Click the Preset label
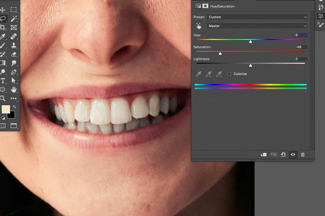Image resolution: width=325 pixels, height=216 pixels. 199,17
